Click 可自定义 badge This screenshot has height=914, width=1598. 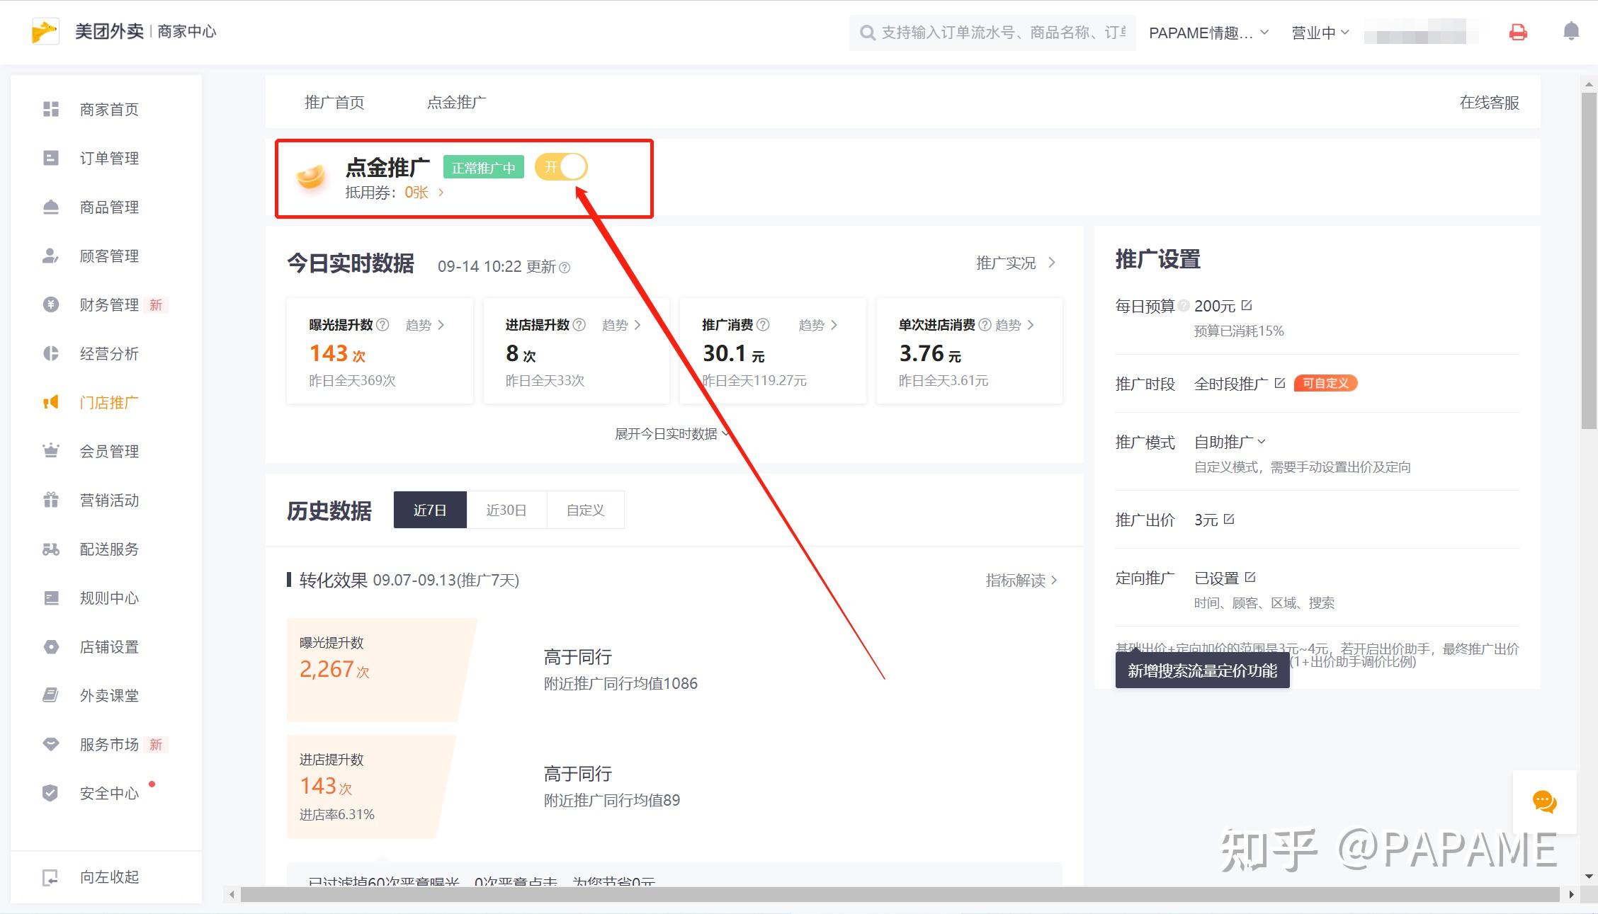1325,383
